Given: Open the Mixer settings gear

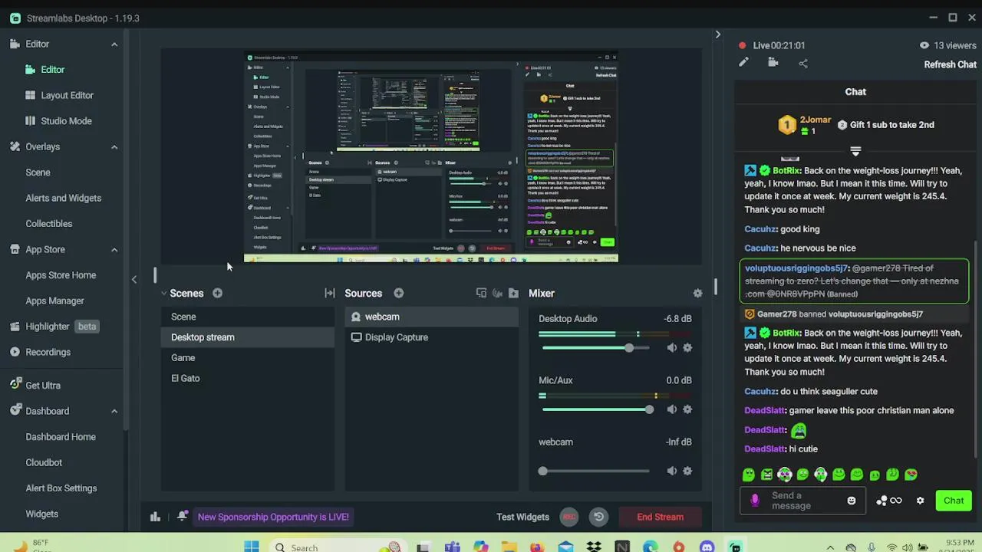Looking at the screenshot, I should (697, 293).
